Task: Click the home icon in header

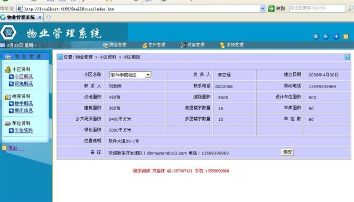Action: (x=316, y=36)
